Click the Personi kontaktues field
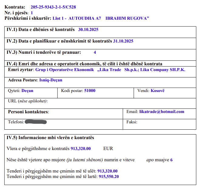The width and height of the screenshot is (210, 188). coord(29,112)
